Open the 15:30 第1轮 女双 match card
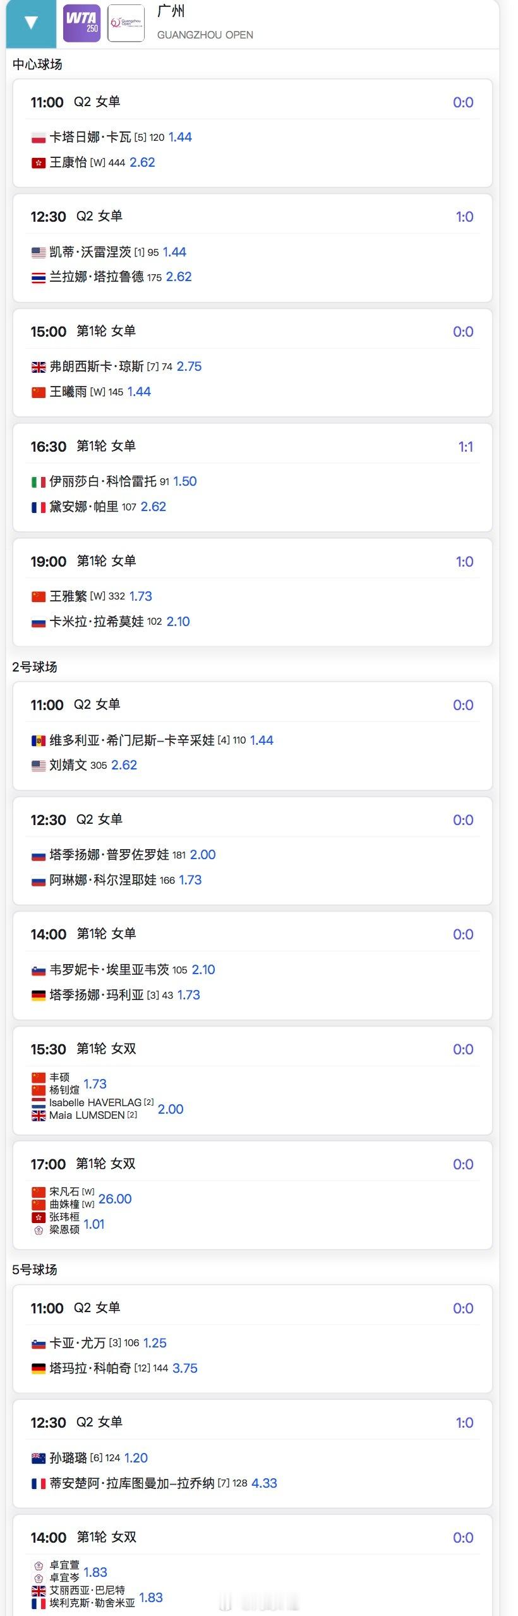 click(253, 1080)
